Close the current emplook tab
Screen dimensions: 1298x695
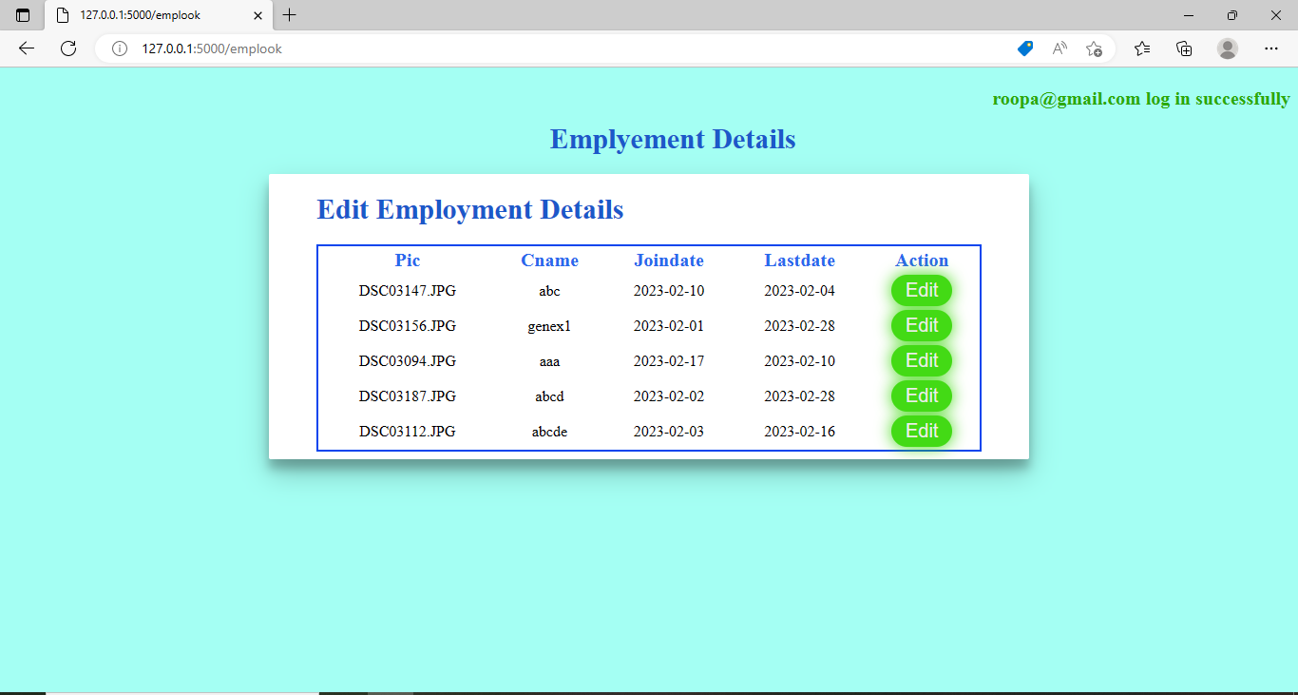pos(257,15)
